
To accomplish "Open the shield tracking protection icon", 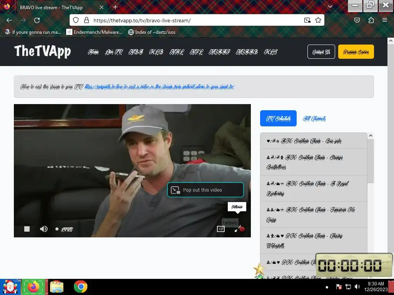I will [x=76, y=20].
